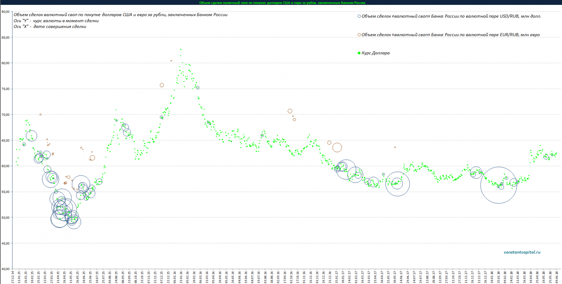The image size is (562, 284).
Task: Select the 09.06.18 date on X axis
Action: [x=557, y=277]
